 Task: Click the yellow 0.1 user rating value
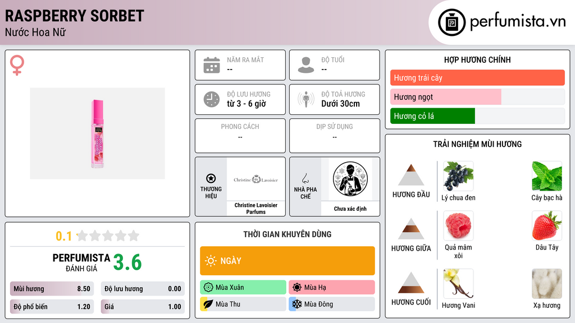(x=64, y=236)
